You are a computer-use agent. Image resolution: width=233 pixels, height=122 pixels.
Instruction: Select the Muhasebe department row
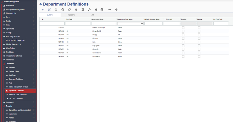[x=134, y=57]
